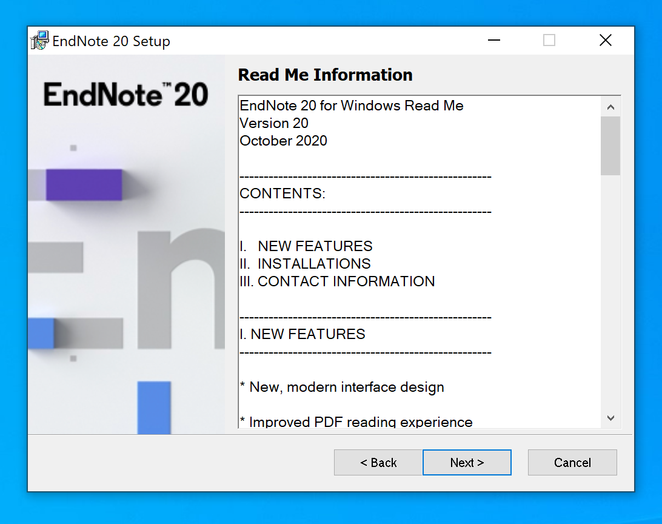This screenshot has width=662, height=524.
Task: Click the EndNote 20 logo in the banner
Action: (x=125, y=95)
